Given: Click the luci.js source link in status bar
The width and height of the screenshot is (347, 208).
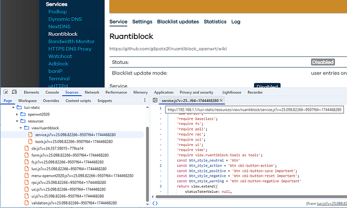Looking at the screenshot, I should coord(332,203).
